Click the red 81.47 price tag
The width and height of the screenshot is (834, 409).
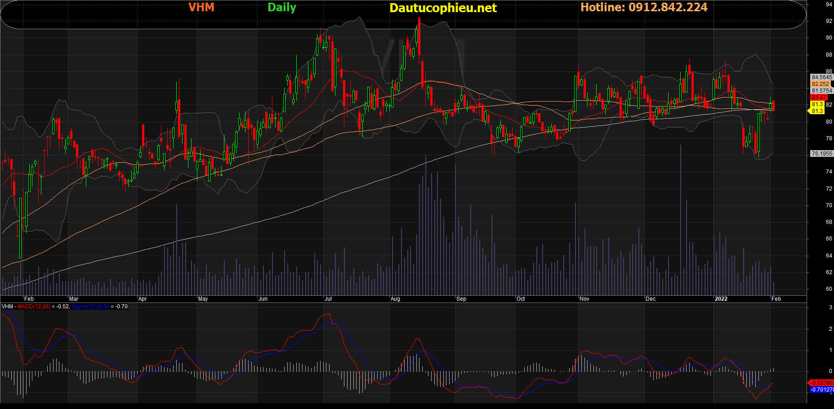(819, 98)
